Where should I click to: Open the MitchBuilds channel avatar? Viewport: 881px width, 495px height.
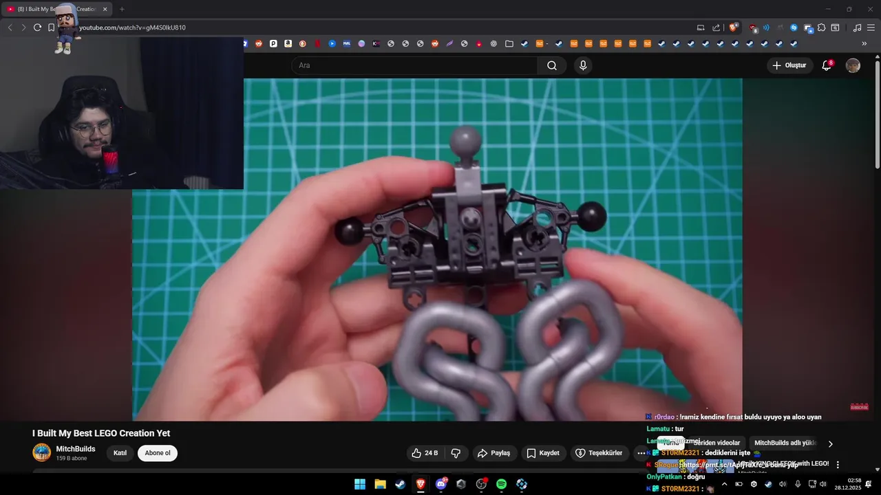point(42,452)
